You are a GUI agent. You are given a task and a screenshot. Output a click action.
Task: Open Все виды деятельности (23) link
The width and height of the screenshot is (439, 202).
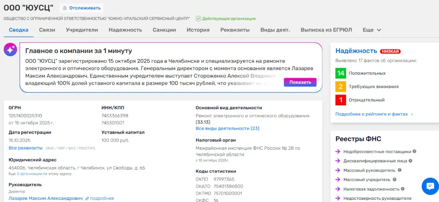(x=227, y=128)
